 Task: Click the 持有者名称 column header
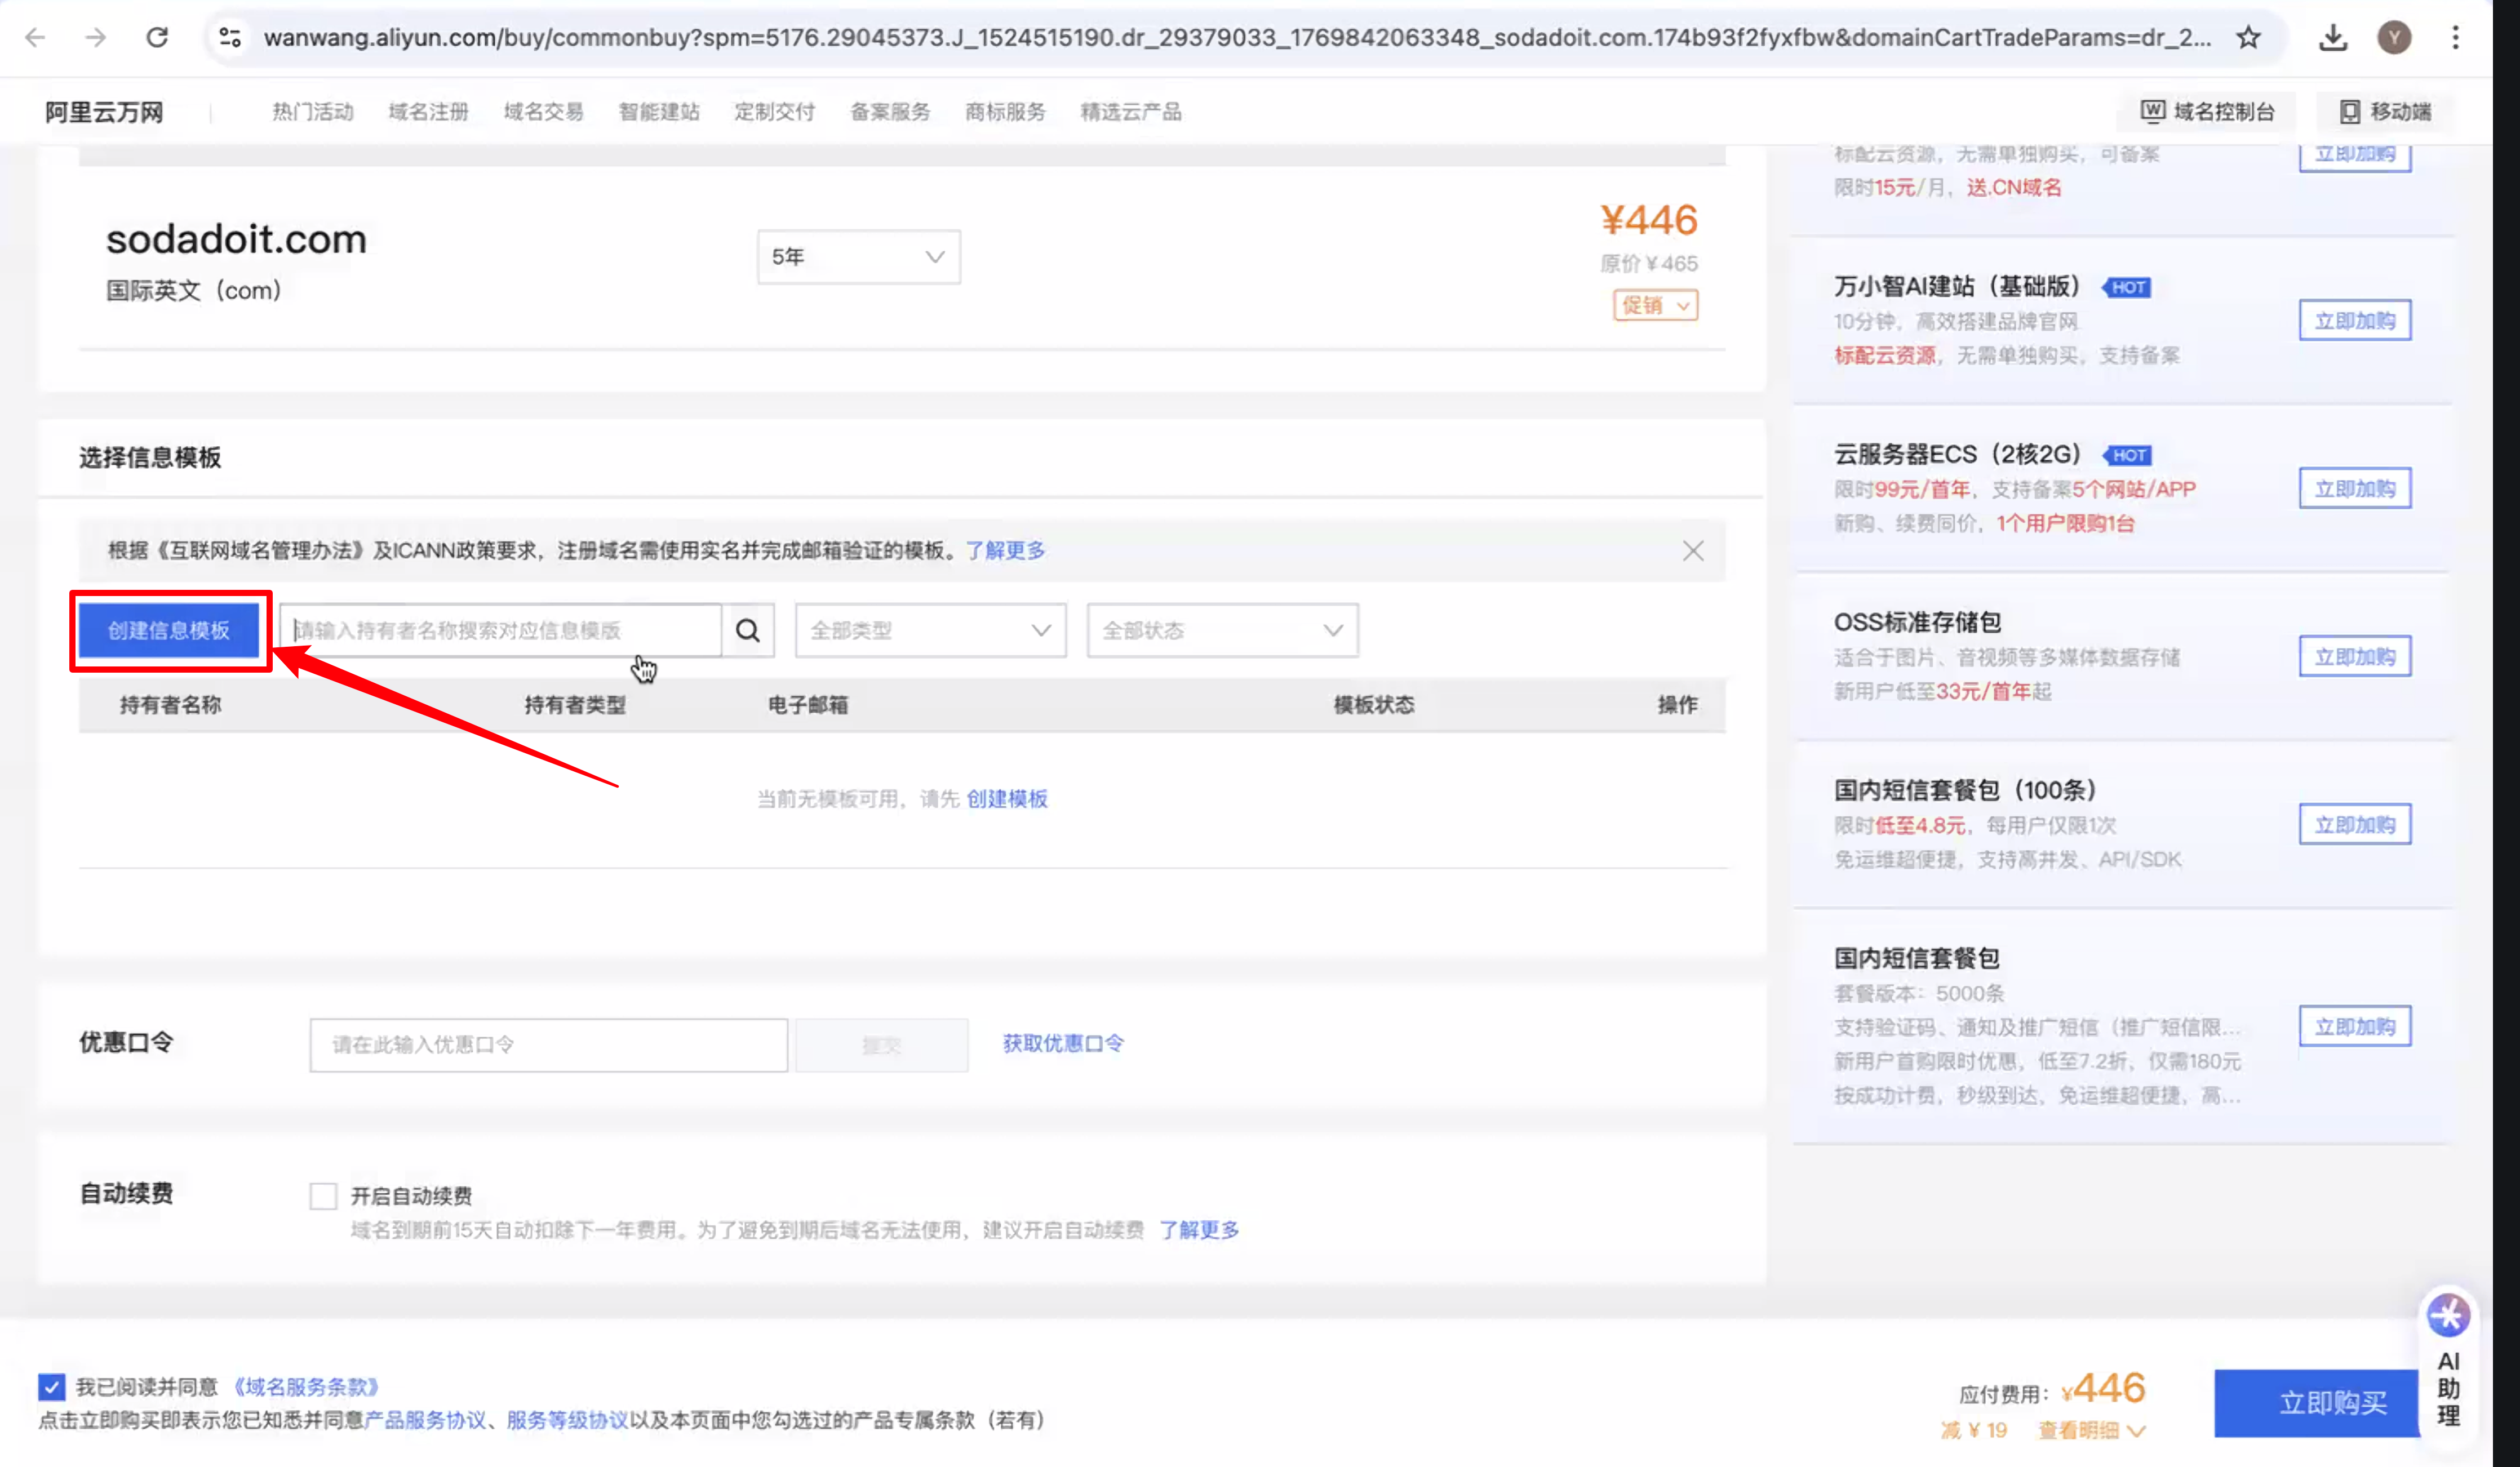coord(171,705)
